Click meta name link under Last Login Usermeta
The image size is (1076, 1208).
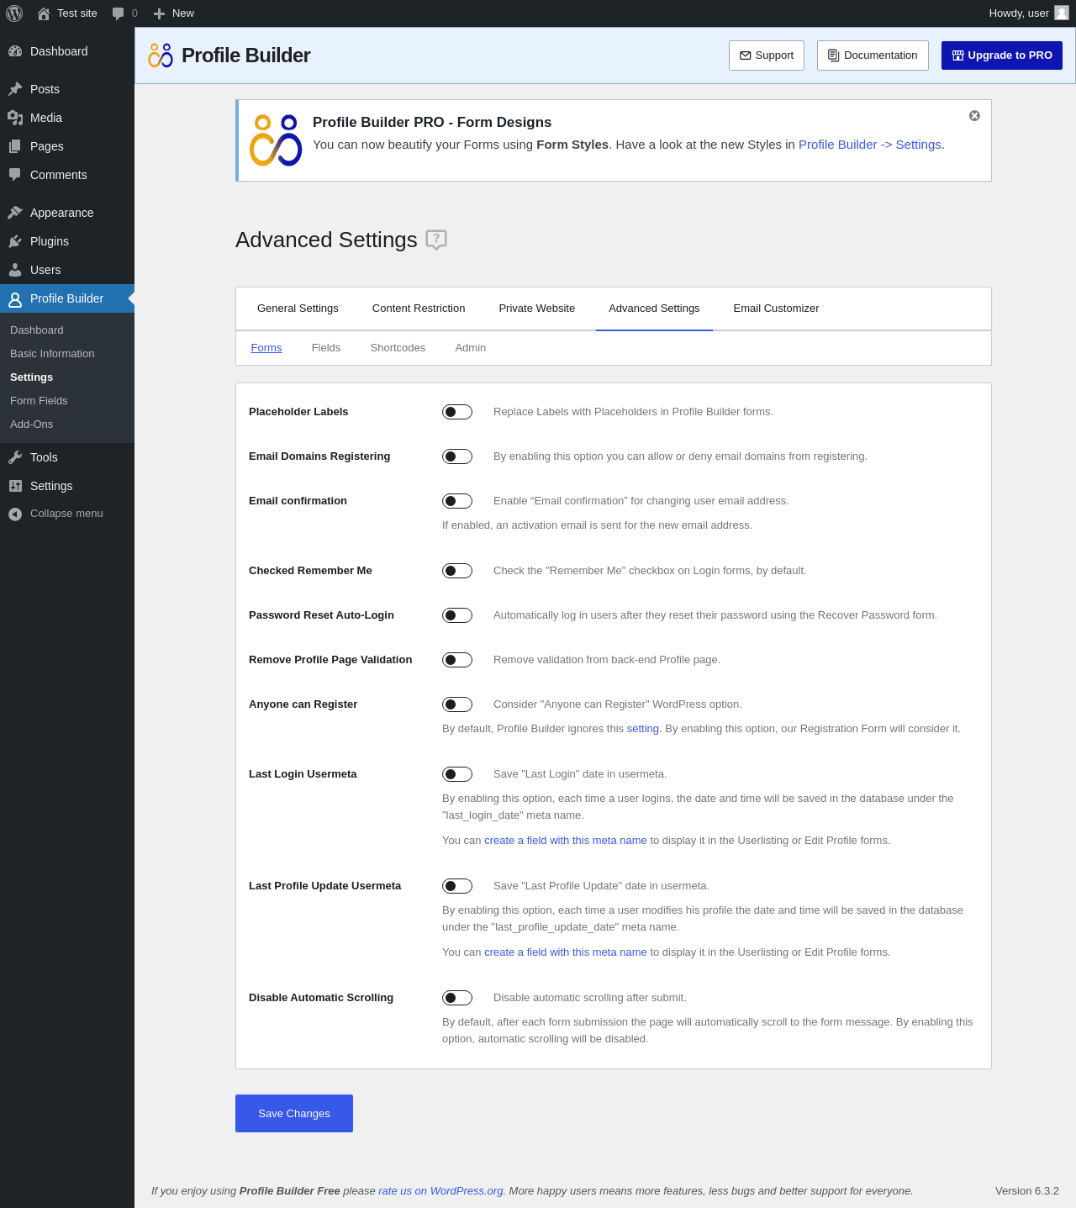pos(566,841)
